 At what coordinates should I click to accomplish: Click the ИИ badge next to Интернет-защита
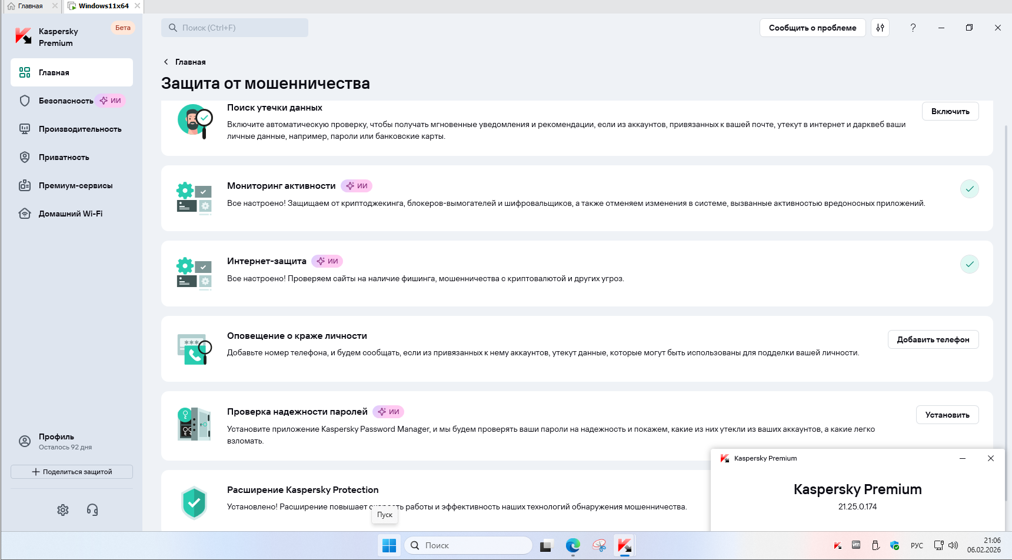pos(327,261)
